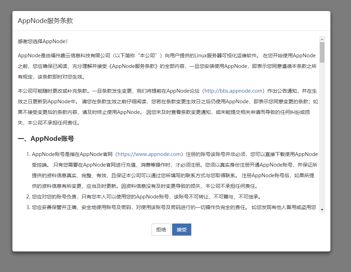Click the scrollbar down arrow
The height and width of the screenshot is (272, 351).
[x=322, y=209]
